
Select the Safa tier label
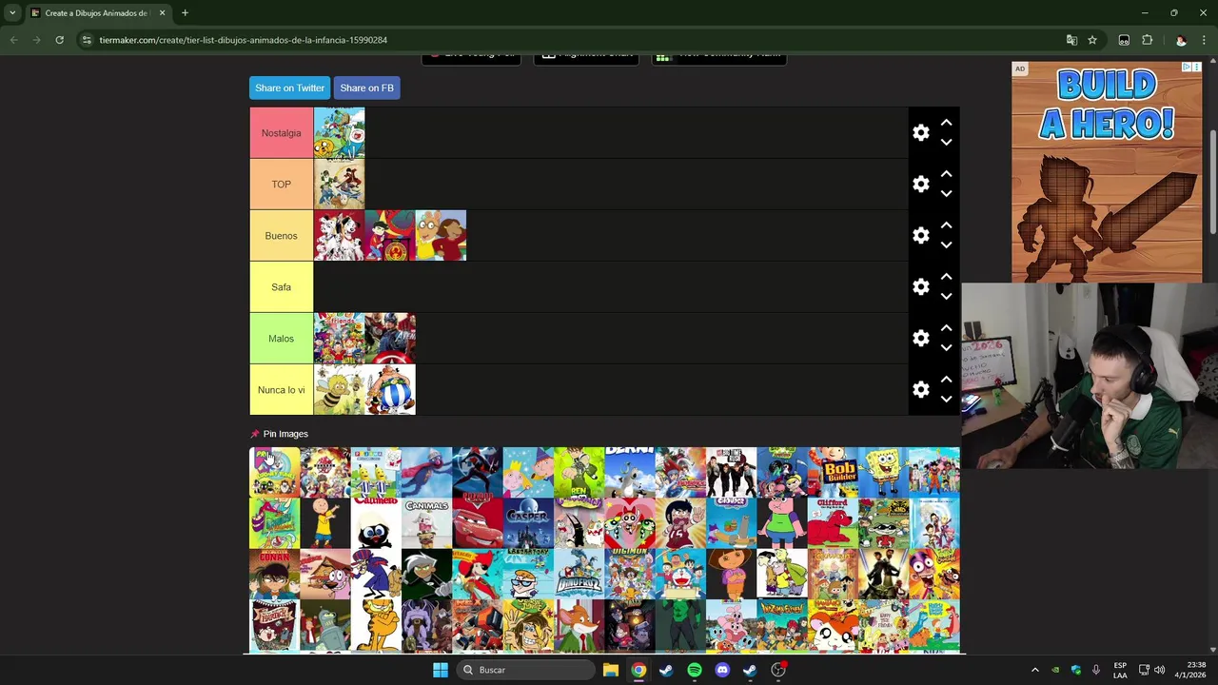tap(281, 287)
